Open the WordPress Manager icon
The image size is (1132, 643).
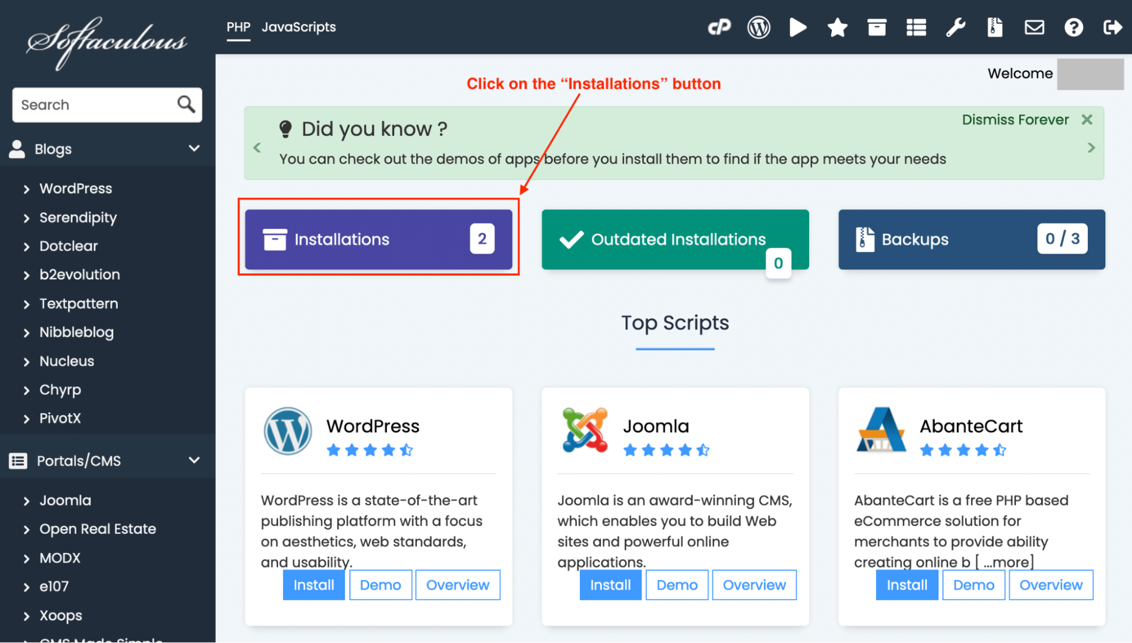tap(759, 27)
